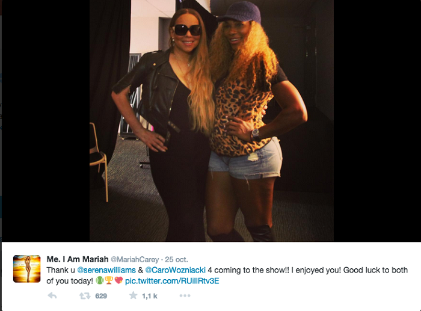Screen dimensions: 421x311
Task: Click the sparkling heart emoji in the tweet
Action: tap(118, 281)
